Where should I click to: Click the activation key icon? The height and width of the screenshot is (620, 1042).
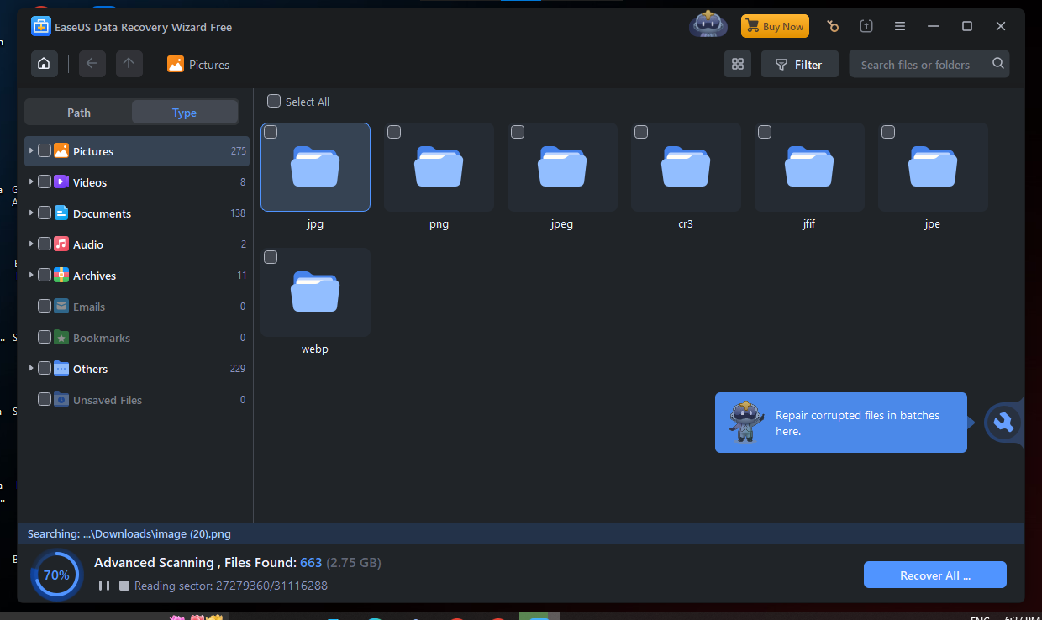(x=832, y=26)
